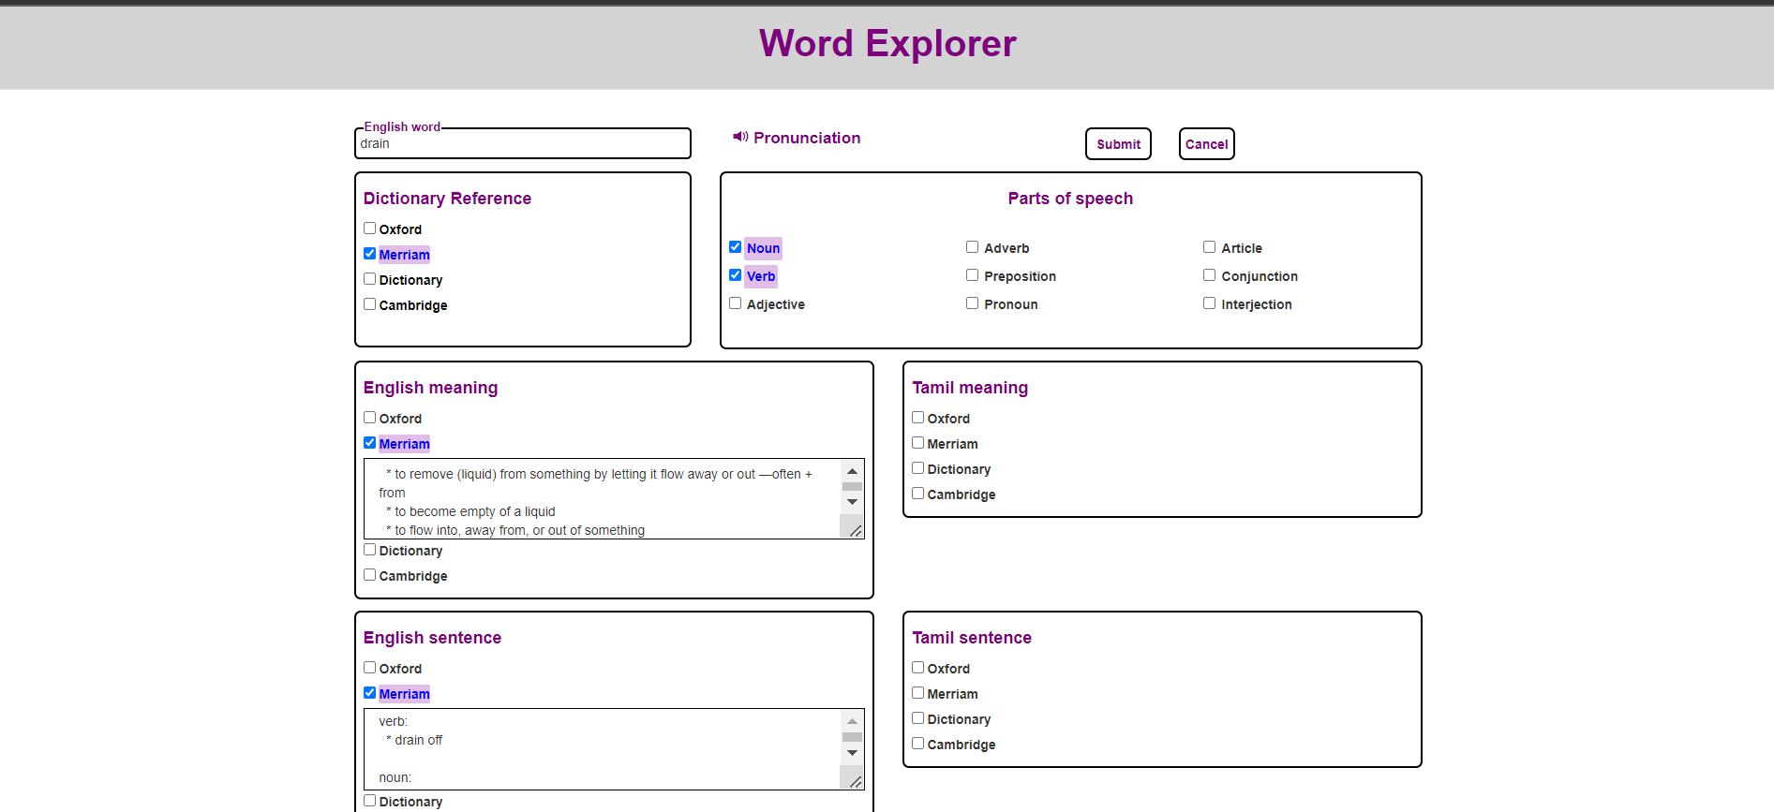Click the Word Explorer title

887,43
